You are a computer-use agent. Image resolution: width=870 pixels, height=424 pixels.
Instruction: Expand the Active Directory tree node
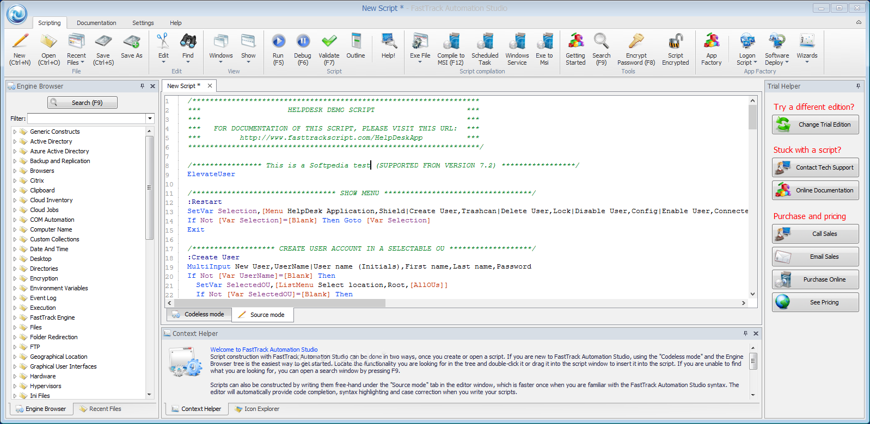pos(15,141)
